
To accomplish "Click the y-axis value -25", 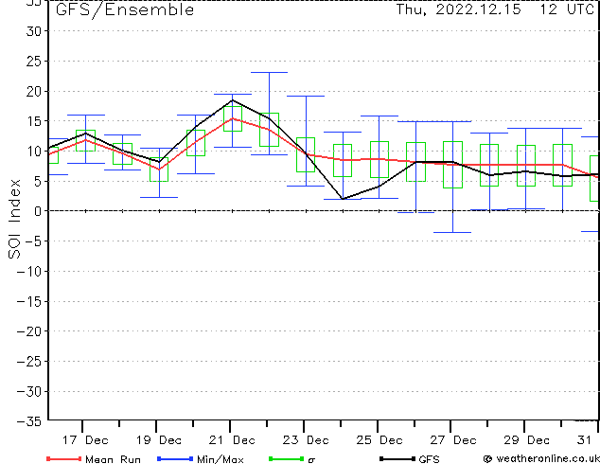I will click(x=29, y=362).
